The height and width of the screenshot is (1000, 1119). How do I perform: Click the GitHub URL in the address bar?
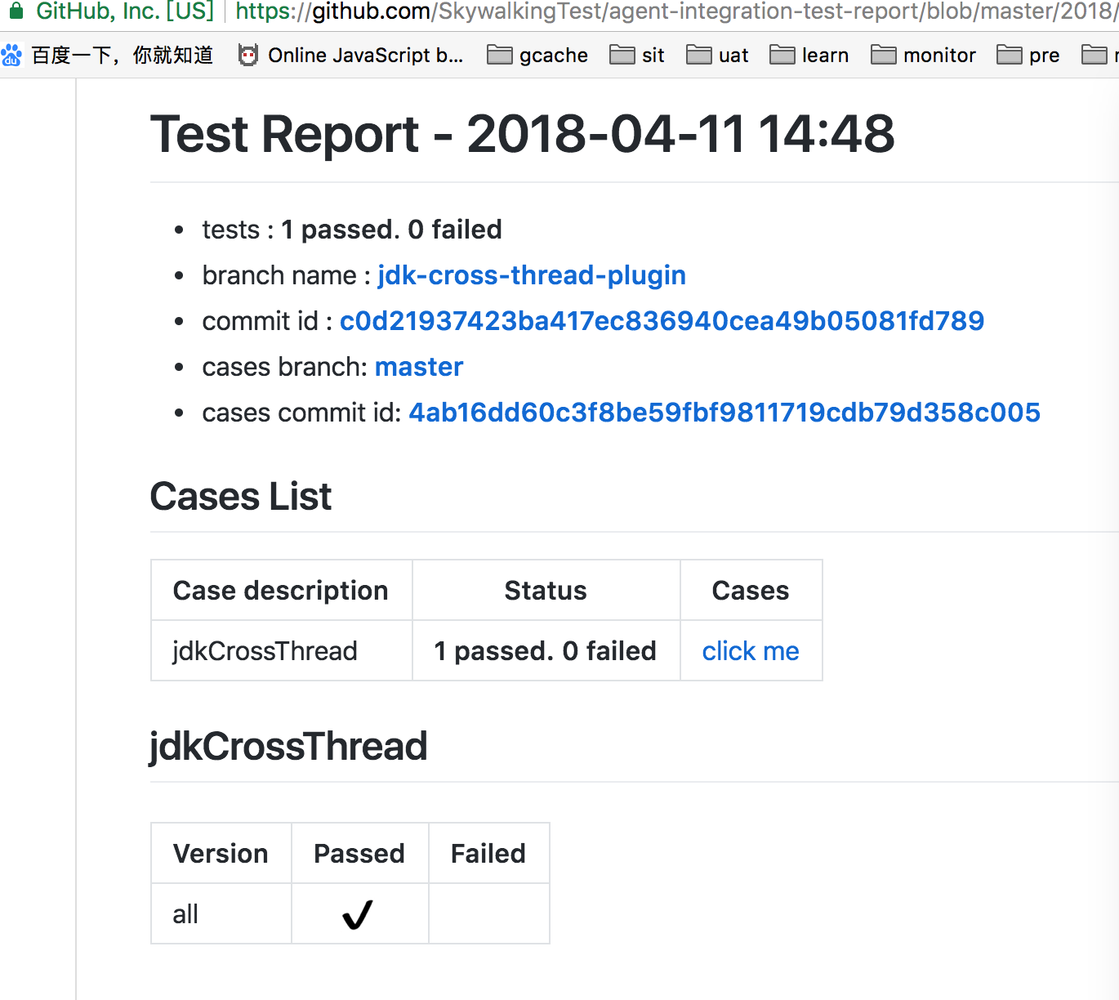click(x=676, y=11)
